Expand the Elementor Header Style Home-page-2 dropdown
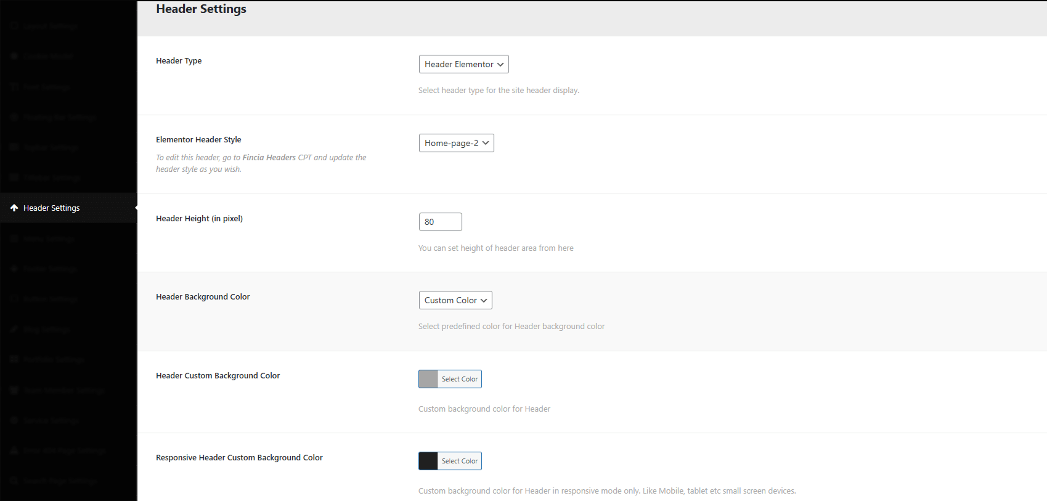1047x501 pixels. coord(456,143)
